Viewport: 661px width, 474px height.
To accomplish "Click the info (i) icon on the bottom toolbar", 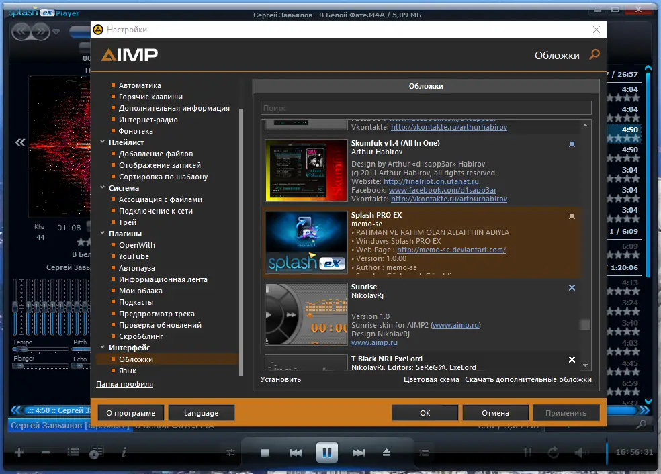I will click(x=124, y=452).
